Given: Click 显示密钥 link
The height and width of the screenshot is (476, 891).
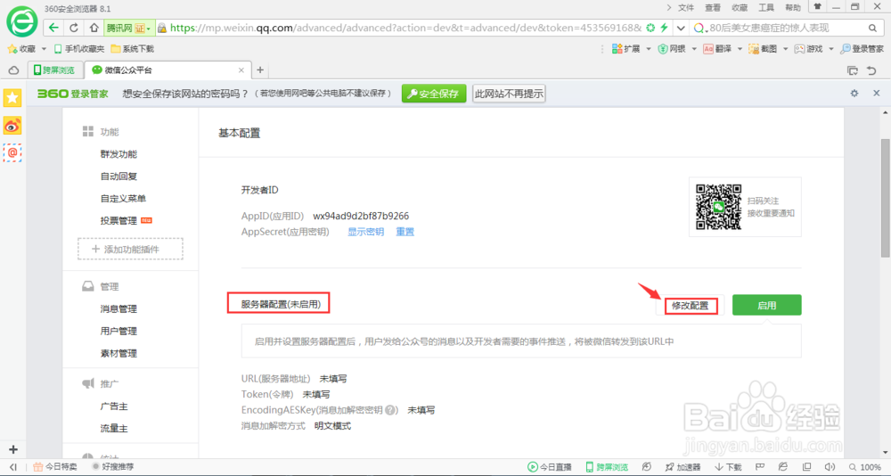Looking at the screenshot, I should point(365,232).
